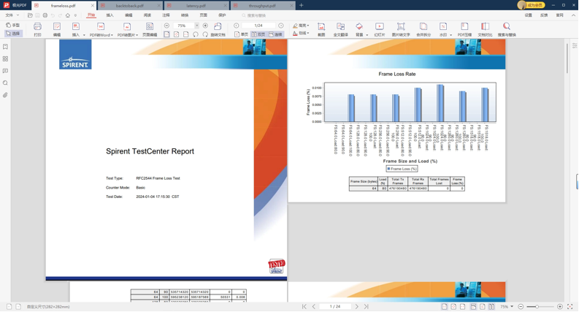Open the 保护 protect ribbon tab
The width and height of the screenshot is (579, 312).
pos(222,15)
